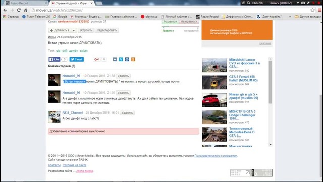Click the pencil icon in the recorder bar
Image resolution: width=323 pixels, height=182 pixels.
308,3
